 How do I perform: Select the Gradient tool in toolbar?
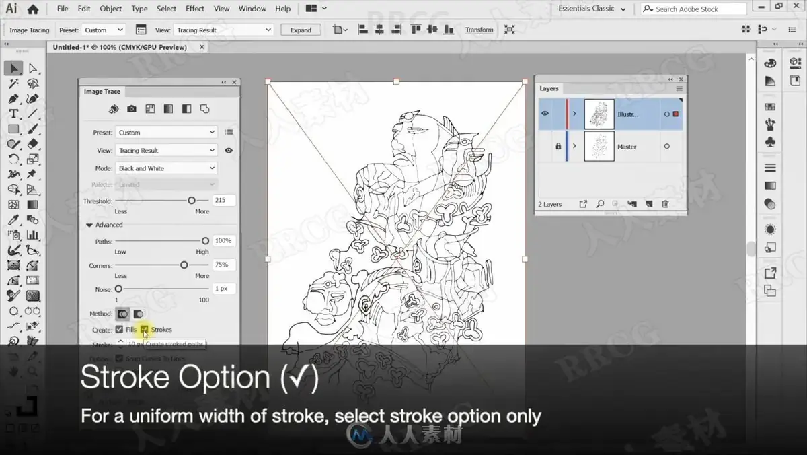(32, 205)
